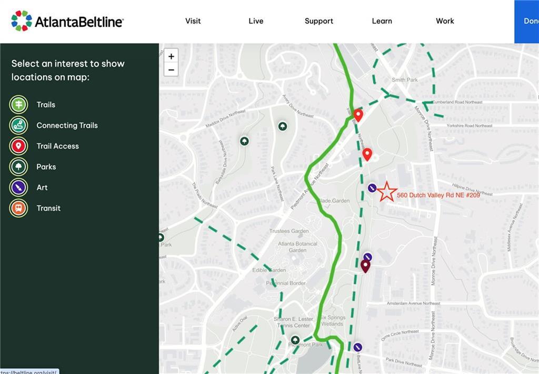
Task: Click art marker near Park Drive Northeast
Action: [x=358, y=347]
